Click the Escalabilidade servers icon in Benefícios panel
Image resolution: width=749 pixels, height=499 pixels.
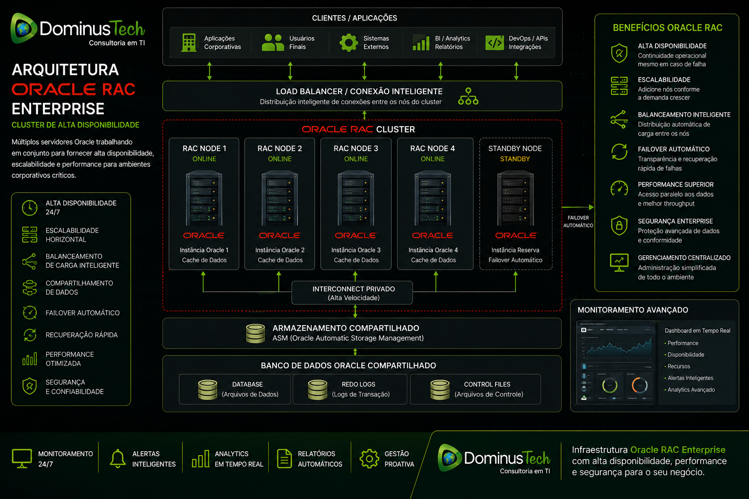click(x=619, y=86)
